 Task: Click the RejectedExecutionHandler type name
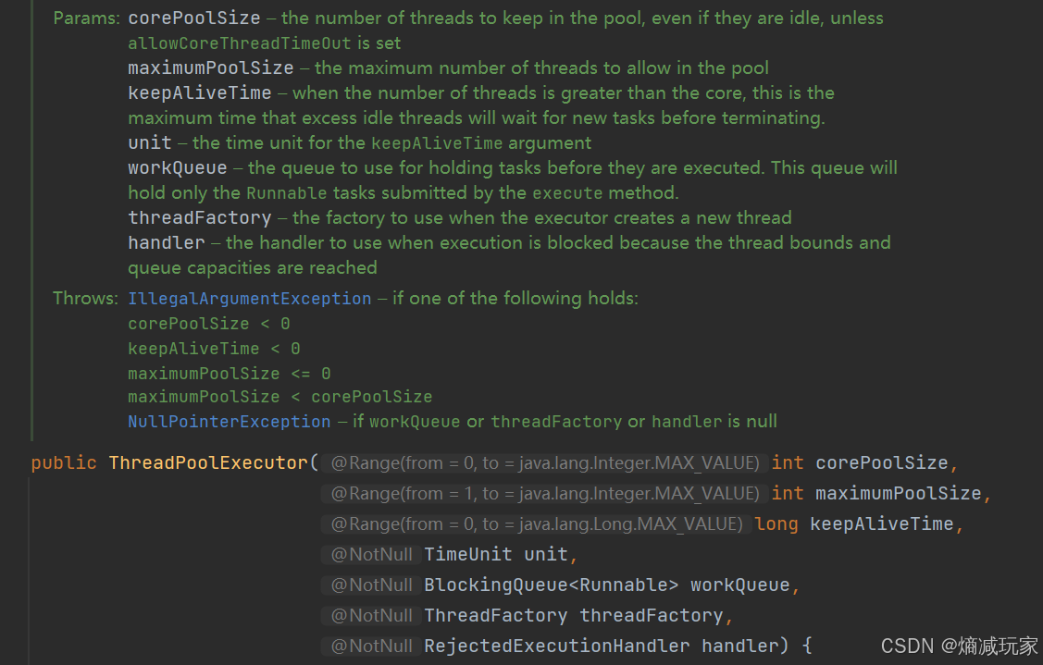(557, 647)
